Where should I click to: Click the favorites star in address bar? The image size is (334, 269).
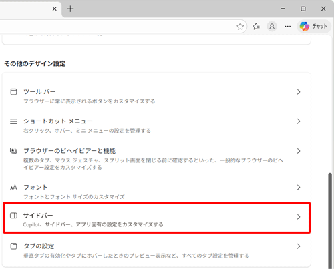pyautogui.click(x=240, y=27)
